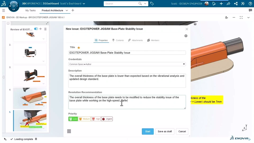The width and height of the screenshot is (254, 143).
Task: Open the Members tab
Action: [153, 40]
